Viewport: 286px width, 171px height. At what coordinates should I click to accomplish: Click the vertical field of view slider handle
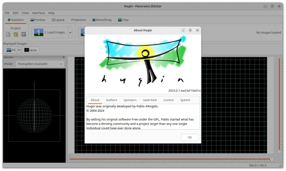tap(279, 152)
